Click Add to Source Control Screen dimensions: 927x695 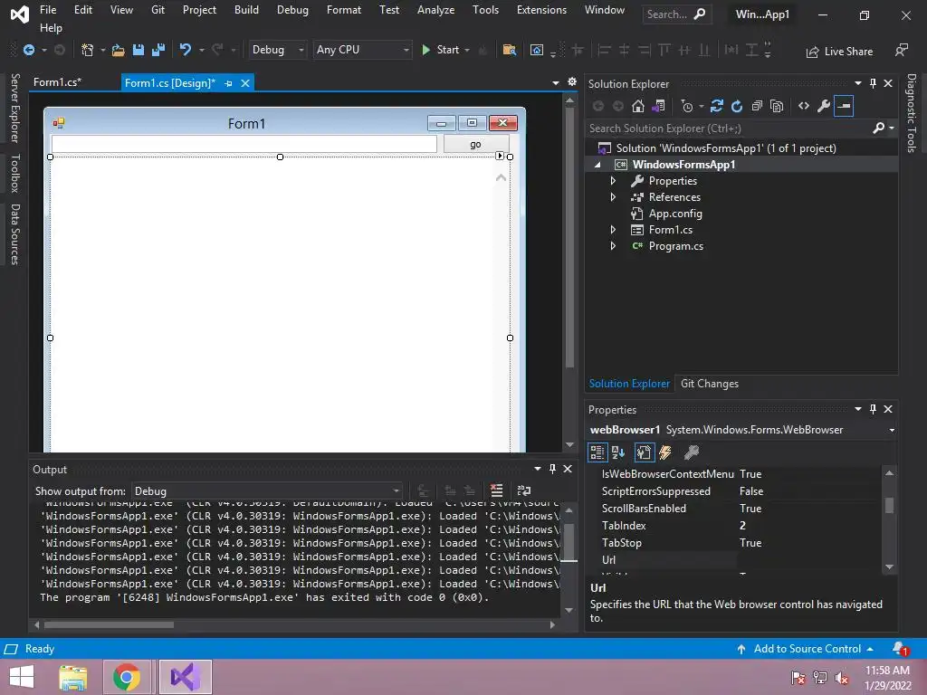pos(805,648)
